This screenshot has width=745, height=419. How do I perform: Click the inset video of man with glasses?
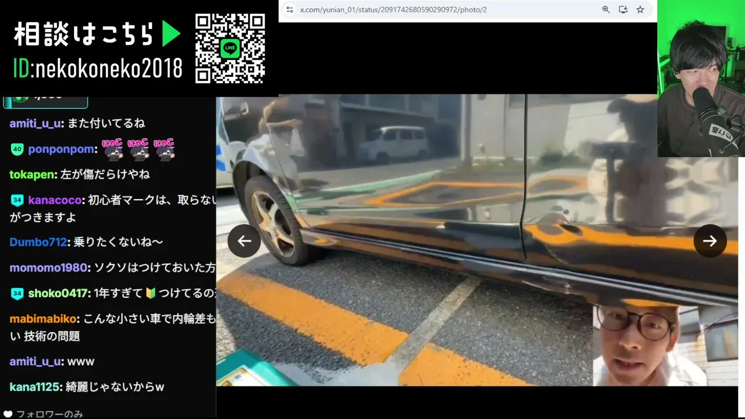pos(665,346)
